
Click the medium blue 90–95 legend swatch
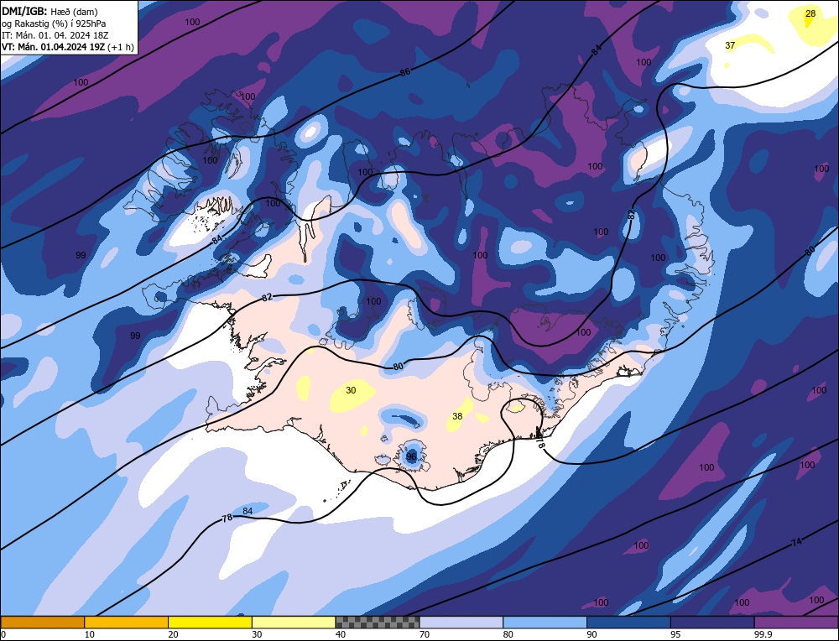pos(628,622)
